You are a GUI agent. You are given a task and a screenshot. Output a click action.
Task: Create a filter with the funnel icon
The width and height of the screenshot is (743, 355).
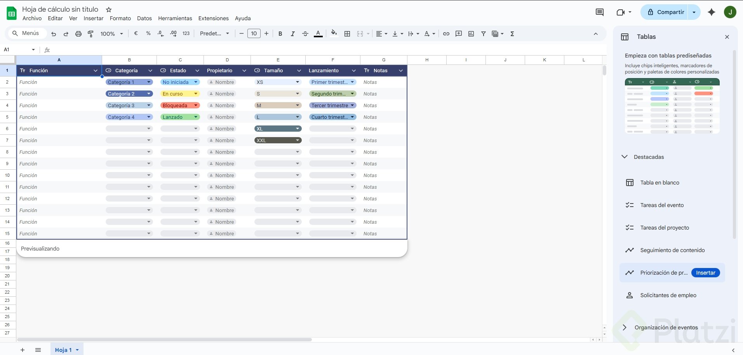[x=484, y=34]
